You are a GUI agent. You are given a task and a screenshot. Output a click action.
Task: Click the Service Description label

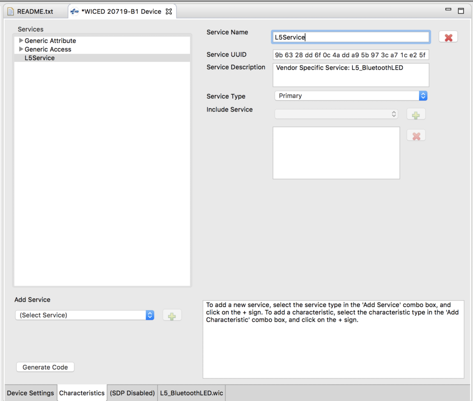[x=236, y=67]
